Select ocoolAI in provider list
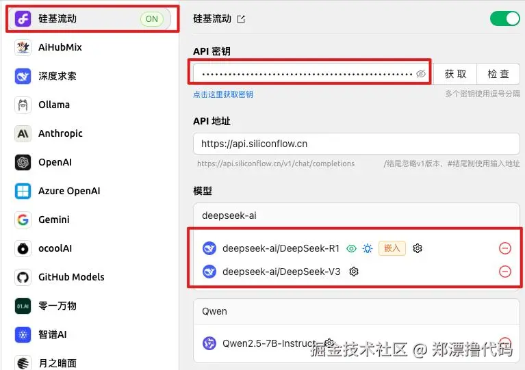The width and height of the screenshot is (525, 370). (90, 248)
